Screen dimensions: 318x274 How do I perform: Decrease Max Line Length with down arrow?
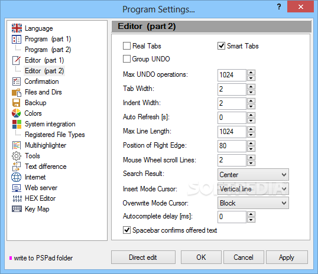coord(251,135)
